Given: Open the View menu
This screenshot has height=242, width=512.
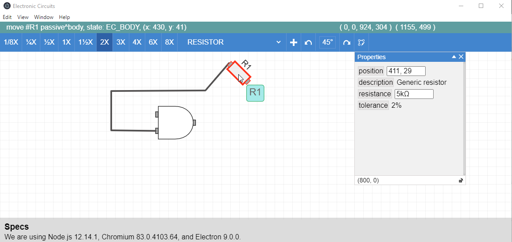Looking at the screenshot, I should tap(23, 17).
